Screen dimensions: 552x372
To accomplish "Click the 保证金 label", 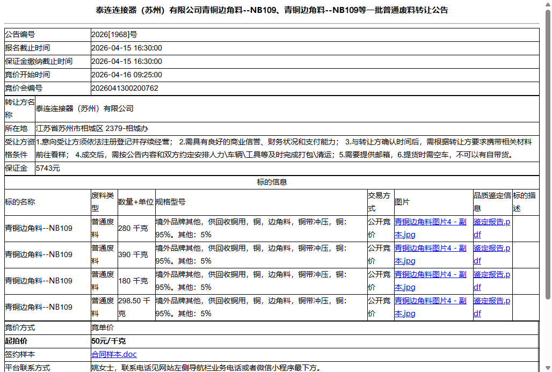I will click(16, 168).
